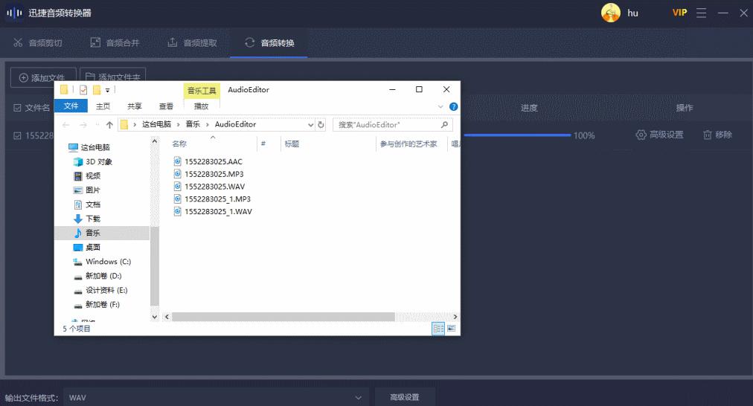The image size is (753, 406).
Task: Open the 输出文件格式 WAV dropdown
Action: [x=216, y=397]
